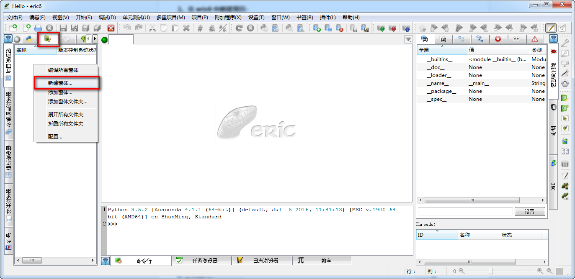Open the Call stack tab

(x=462, y=39)
